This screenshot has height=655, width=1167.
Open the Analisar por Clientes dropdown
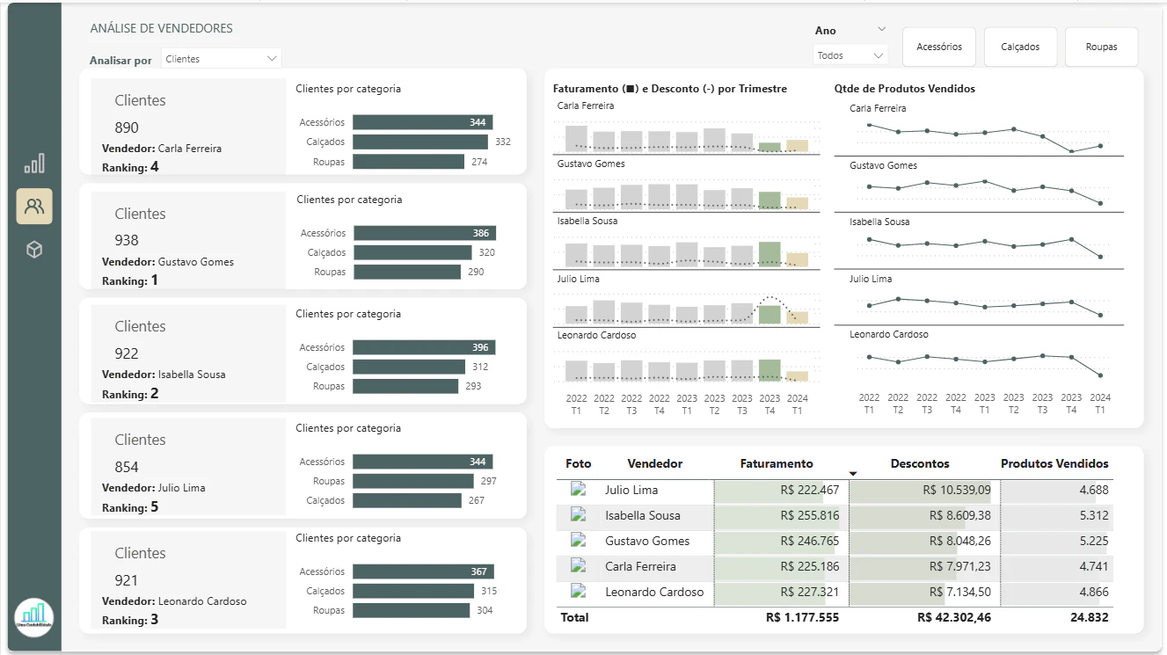point(221,59)
